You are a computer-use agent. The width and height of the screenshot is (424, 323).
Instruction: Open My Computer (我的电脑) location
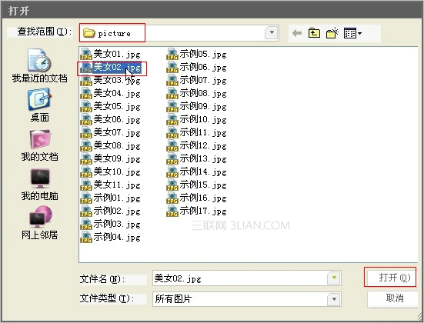[x=39, y=185]
